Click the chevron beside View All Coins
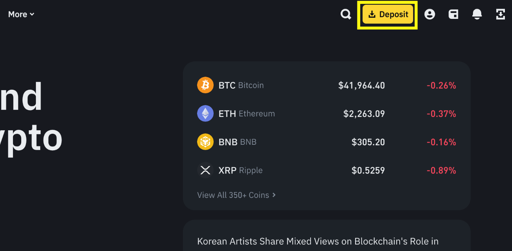Image resolution: width=512 pixels, height=251 pixels. tap(274, 195)
